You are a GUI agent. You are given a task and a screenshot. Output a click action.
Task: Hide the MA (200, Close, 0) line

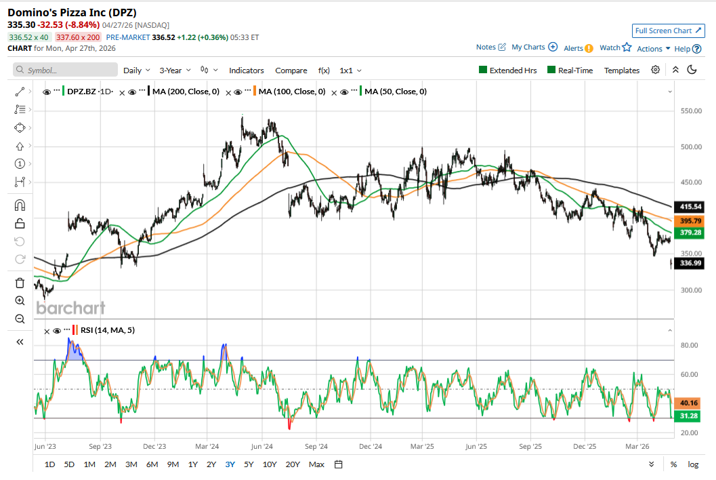pyautogui.click(x=133, y=92)
